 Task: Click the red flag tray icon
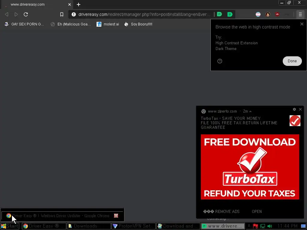[255, 226]
